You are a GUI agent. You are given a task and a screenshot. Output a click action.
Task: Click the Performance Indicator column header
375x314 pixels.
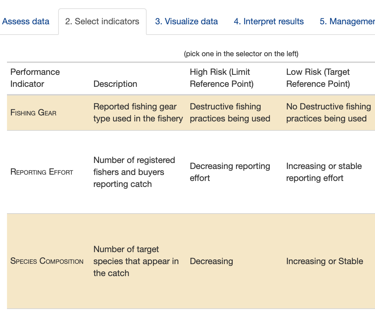click(x=35, y=78)
